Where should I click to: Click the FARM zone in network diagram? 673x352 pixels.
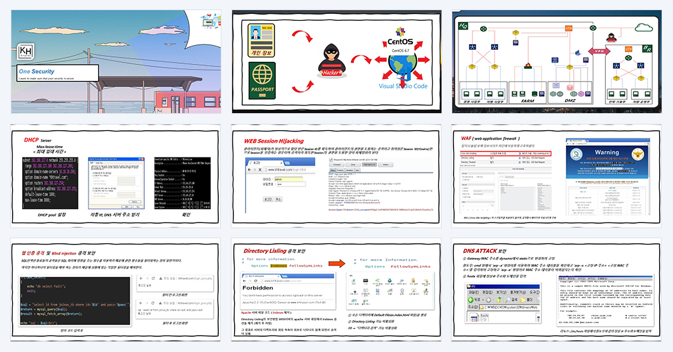click(x=528, y=93)
